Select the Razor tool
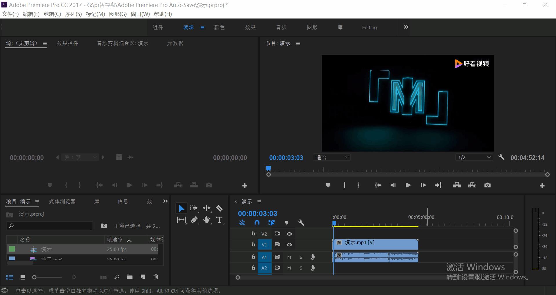The image size is (556, 295). [219, 208]
